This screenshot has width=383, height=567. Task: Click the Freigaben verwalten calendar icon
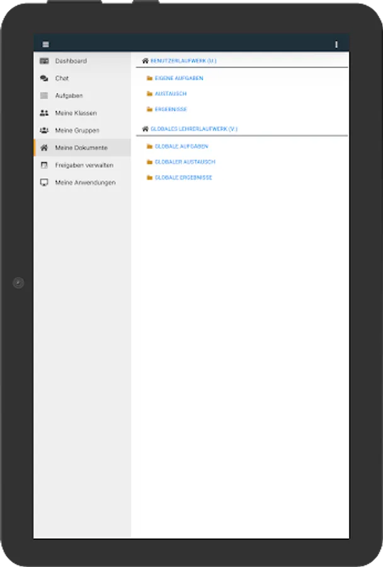[44, 165]
